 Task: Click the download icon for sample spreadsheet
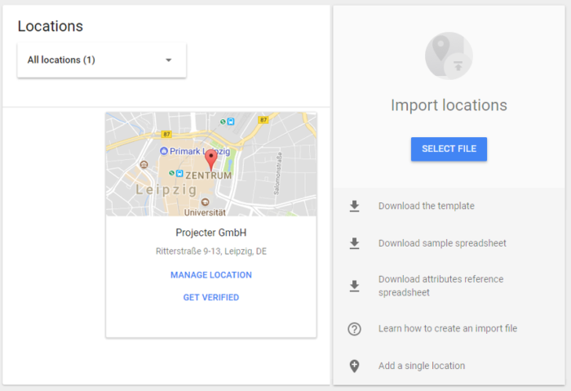tap(354, 243)
